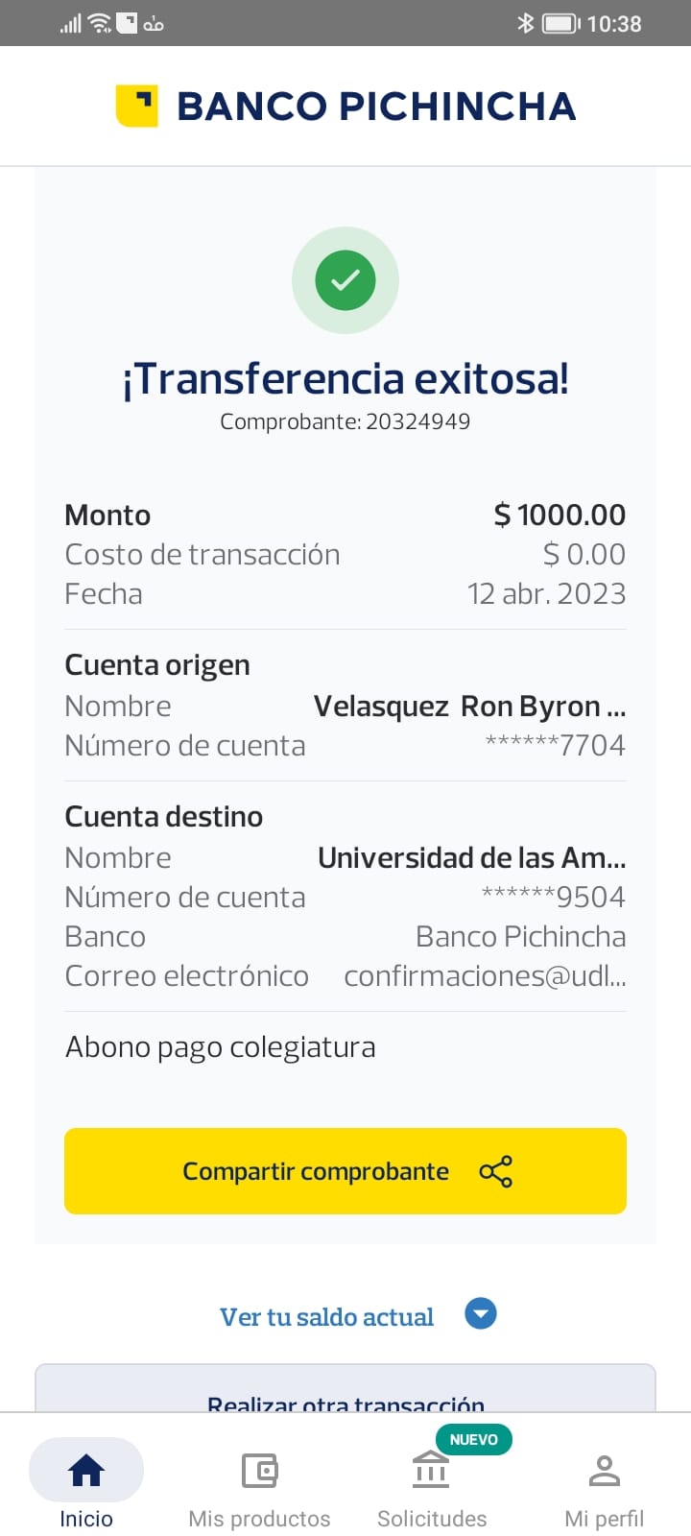The width and height of the screenshot is (691, 1536).
Task: Tap the battery indicator in status bar
Action: pos(560,23)
